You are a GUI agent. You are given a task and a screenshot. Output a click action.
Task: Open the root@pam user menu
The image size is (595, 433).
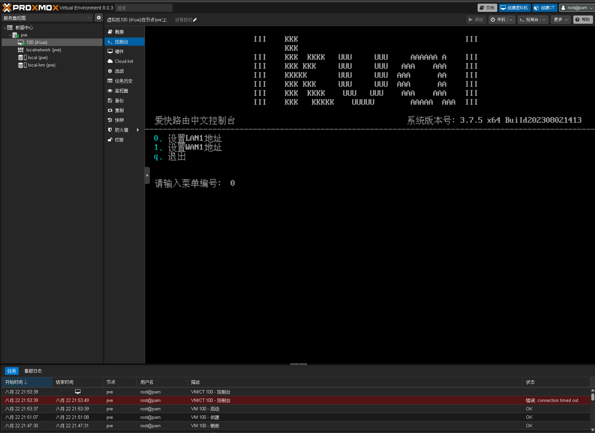tap(577, 8)
